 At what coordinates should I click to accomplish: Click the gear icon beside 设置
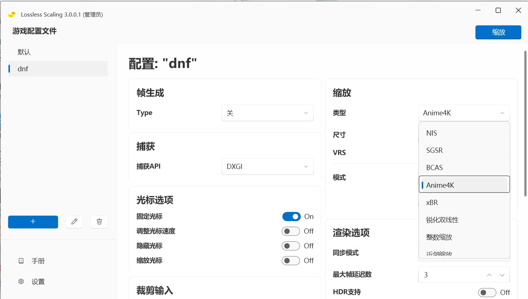point(21,282)
